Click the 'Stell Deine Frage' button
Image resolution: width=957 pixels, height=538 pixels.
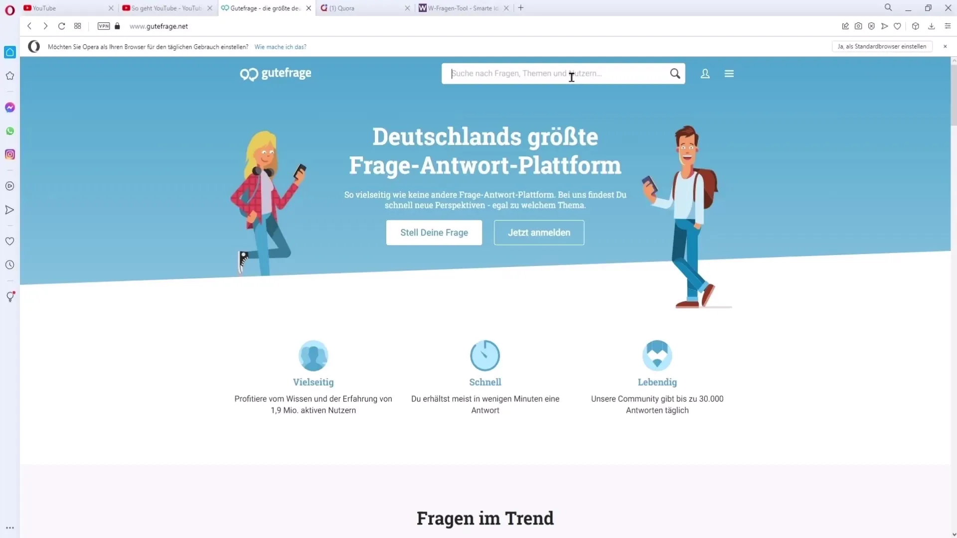coord(434,232)
